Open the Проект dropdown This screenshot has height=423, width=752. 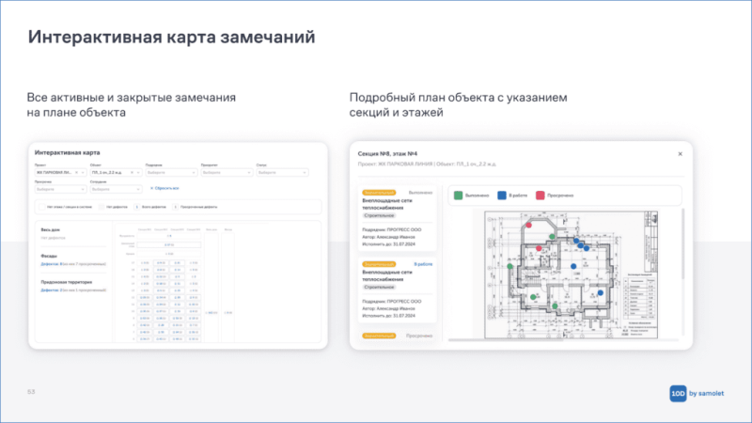tap(60, 173)
